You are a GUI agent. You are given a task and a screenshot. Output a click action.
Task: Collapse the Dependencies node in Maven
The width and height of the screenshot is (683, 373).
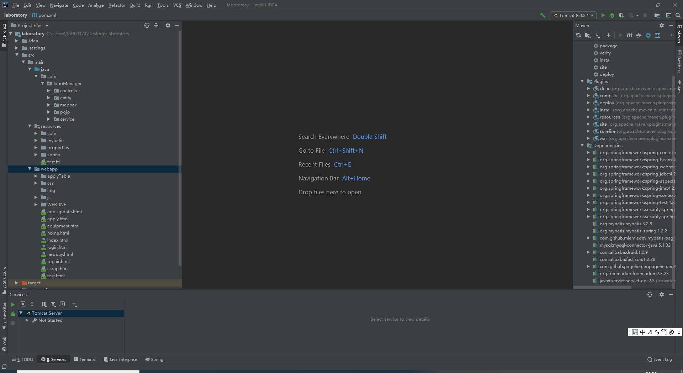click(x=582, y=146)
